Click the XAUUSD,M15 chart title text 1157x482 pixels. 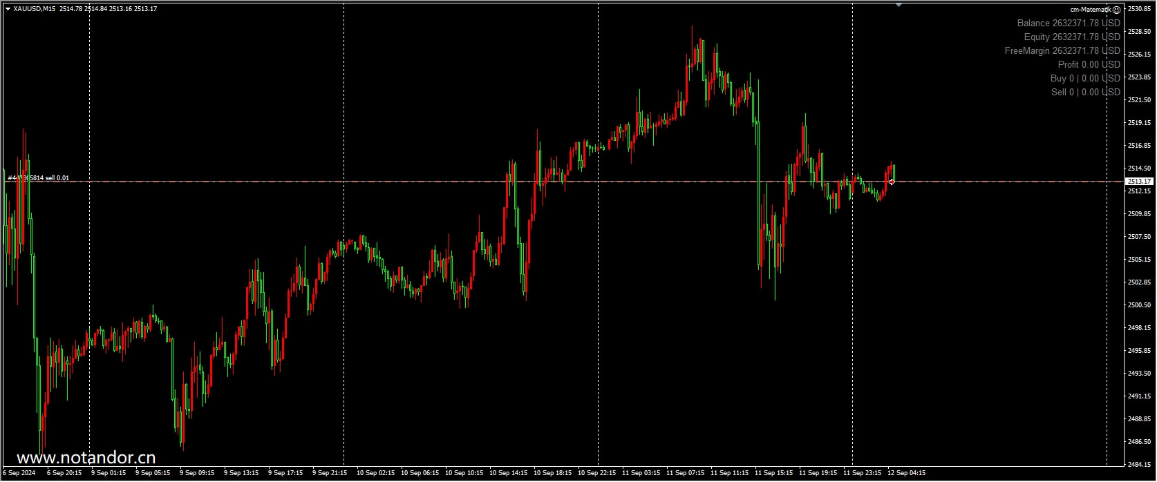(35, 9)
